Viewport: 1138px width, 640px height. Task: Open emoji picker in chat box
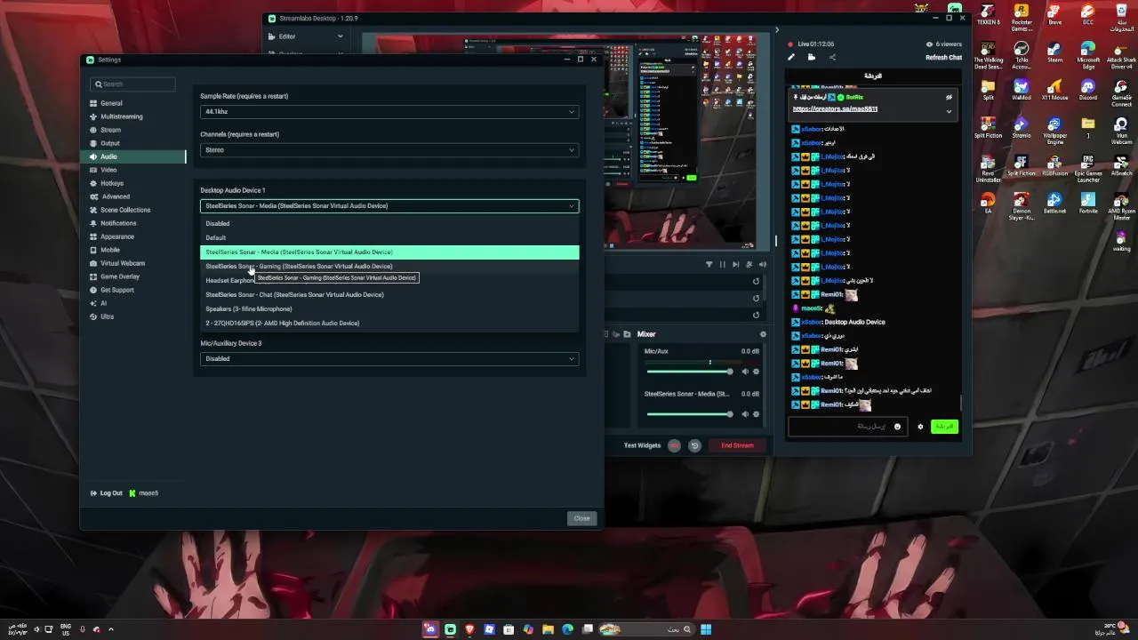click(897, 427)
